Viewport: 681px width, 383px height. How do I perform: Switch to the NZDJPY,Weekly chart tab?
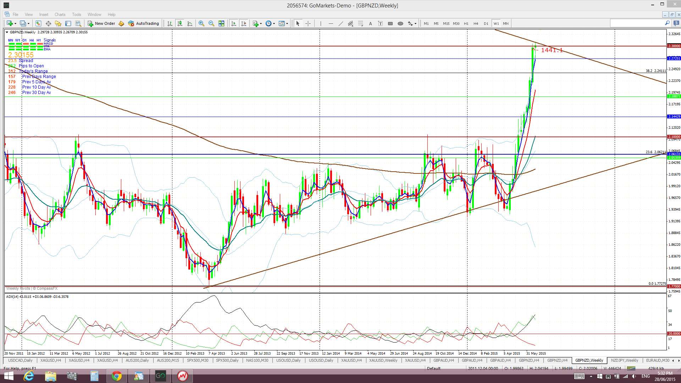(624, 360)
